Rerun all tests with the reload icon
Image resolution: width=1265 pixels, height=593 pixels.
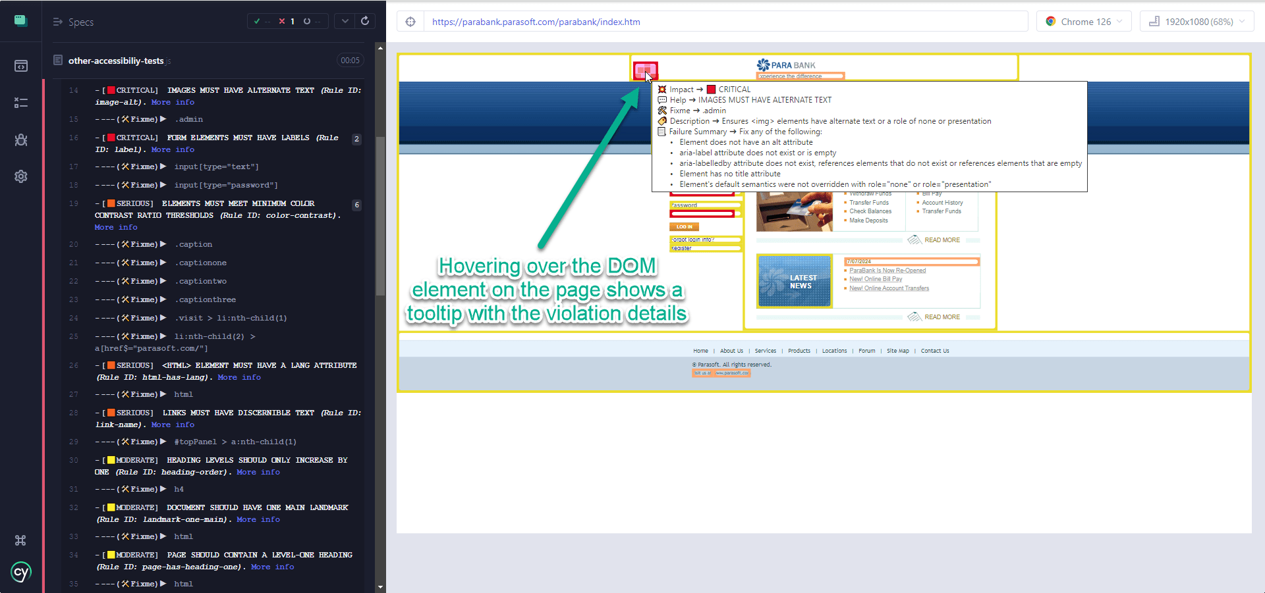365,21
